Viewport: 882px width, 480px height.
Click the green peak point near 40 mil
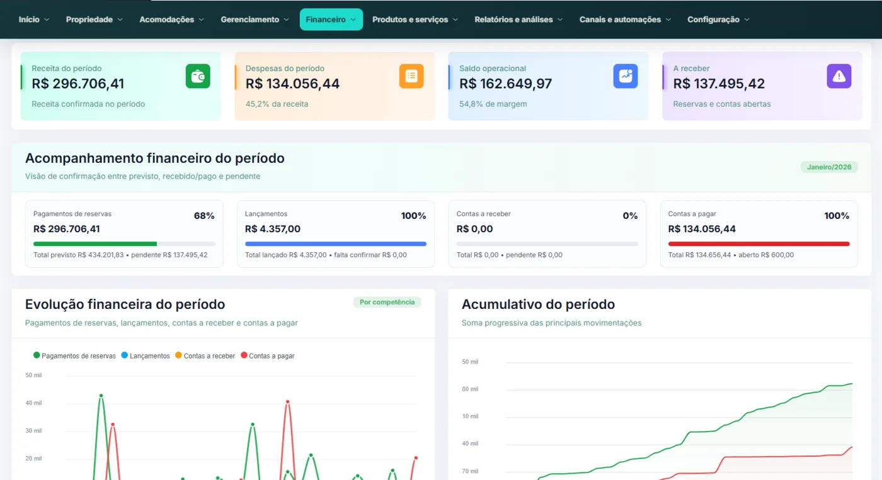click(101, 396)
